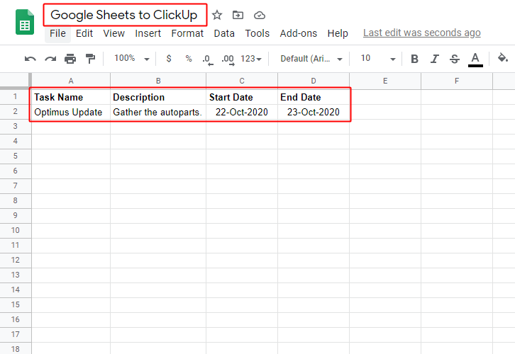Image resolution: width=515 pixels, height=354 pixels.
Task: Select the '22-Oct-2020' cell
Action: click(242, 112)
